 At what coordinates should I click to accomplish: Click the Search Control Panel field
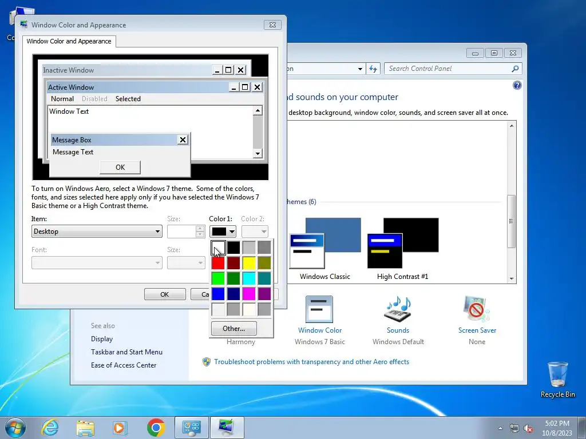[448, 69]
